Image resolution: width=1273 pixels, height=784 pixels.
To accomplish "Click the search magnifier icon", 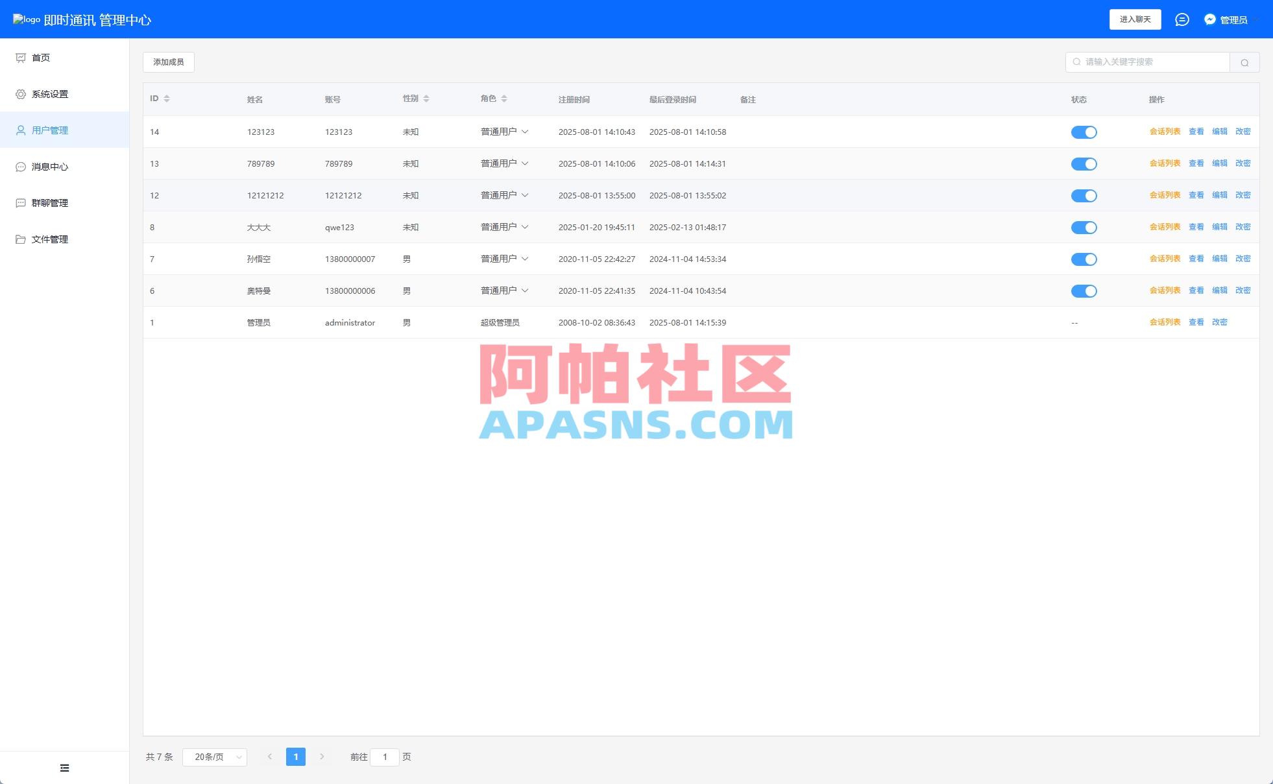I will (1244, 62).
